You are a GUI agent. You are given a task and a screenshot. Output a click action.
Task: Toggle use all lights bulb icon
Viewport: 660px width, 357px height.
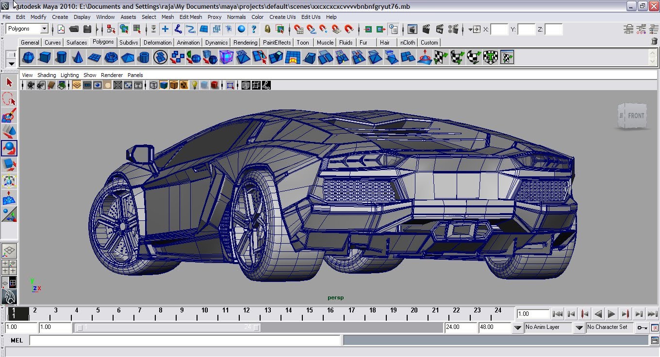pos(194,85)
